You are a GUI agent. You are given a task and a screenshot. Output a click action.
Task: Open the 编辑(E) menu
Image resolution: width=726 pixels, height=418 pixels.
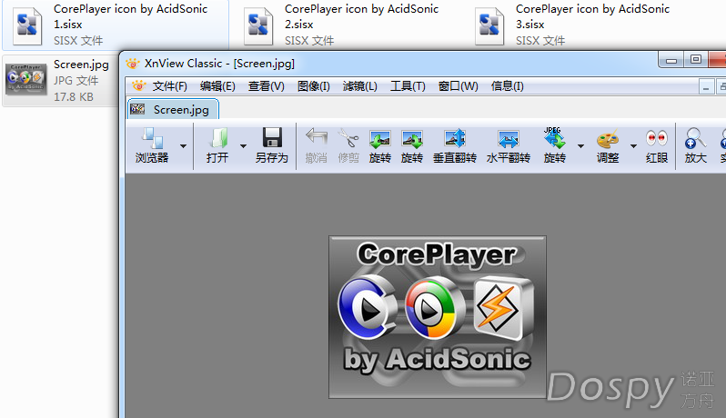[217, 86]
